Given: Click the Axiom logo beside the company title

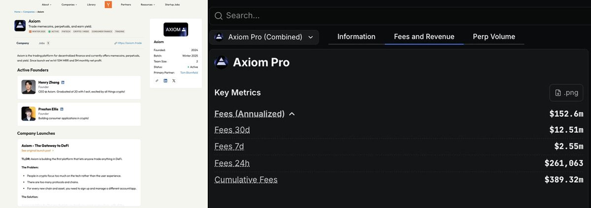Looking at the screenshot, I should (x=20, y=26).
